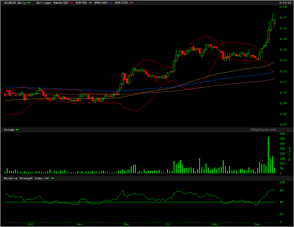The image size is (294, 227).
Task: Click the green swatch beside Volume
Action: click(17, 130)
